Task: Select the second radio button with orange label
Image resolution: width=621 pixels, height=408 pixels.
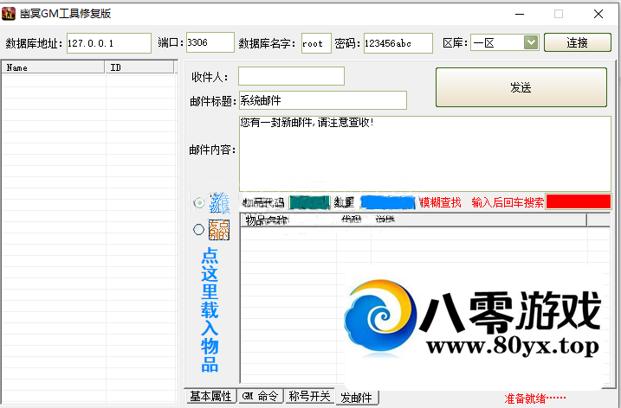Action: (198, 229)
